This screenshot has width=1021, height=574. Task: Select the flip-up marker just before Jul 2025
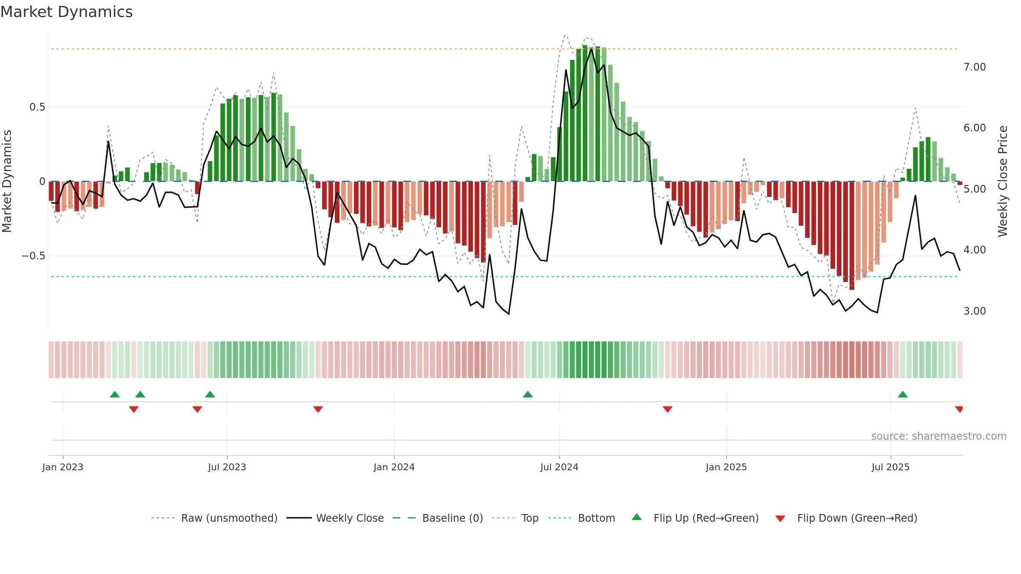point(903,394)
